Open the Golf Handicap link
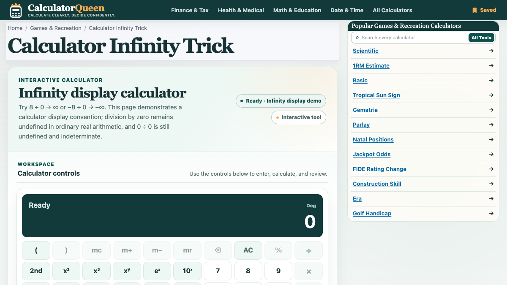The width and height of the screenshot is (507, 285). (372, 213)
